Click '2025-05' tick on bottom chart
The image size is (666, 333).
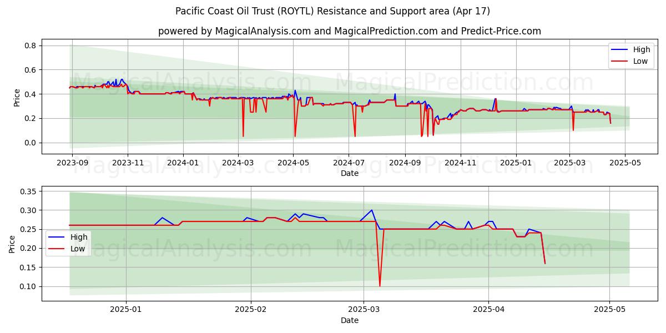click(609, 310)
